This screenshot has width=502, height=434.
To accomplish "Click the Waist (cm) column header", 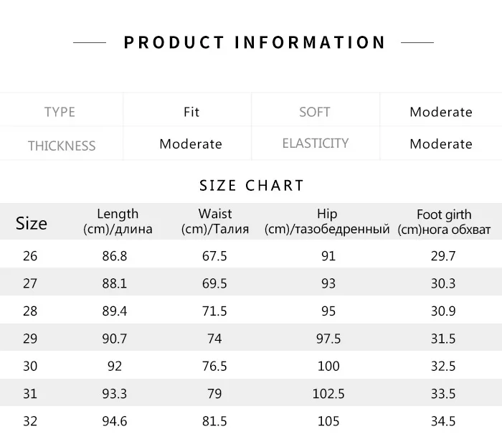I will (215, 222).
